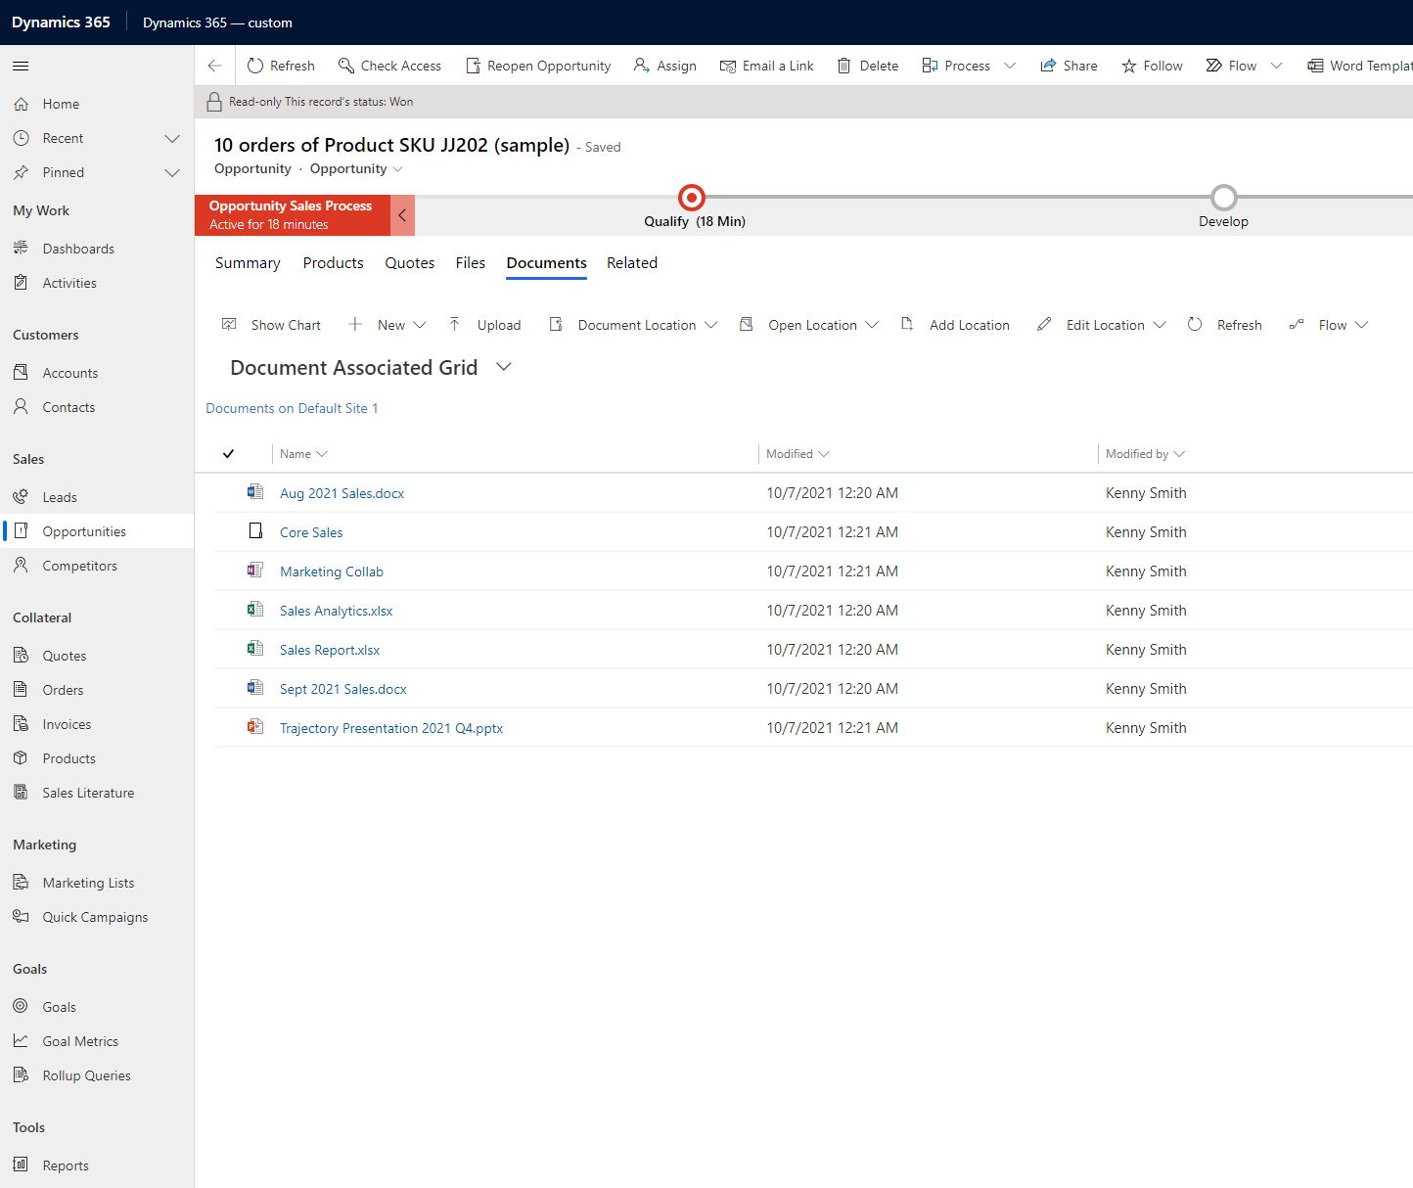Click Reopen Opportunity command

(x=538, y=66)
